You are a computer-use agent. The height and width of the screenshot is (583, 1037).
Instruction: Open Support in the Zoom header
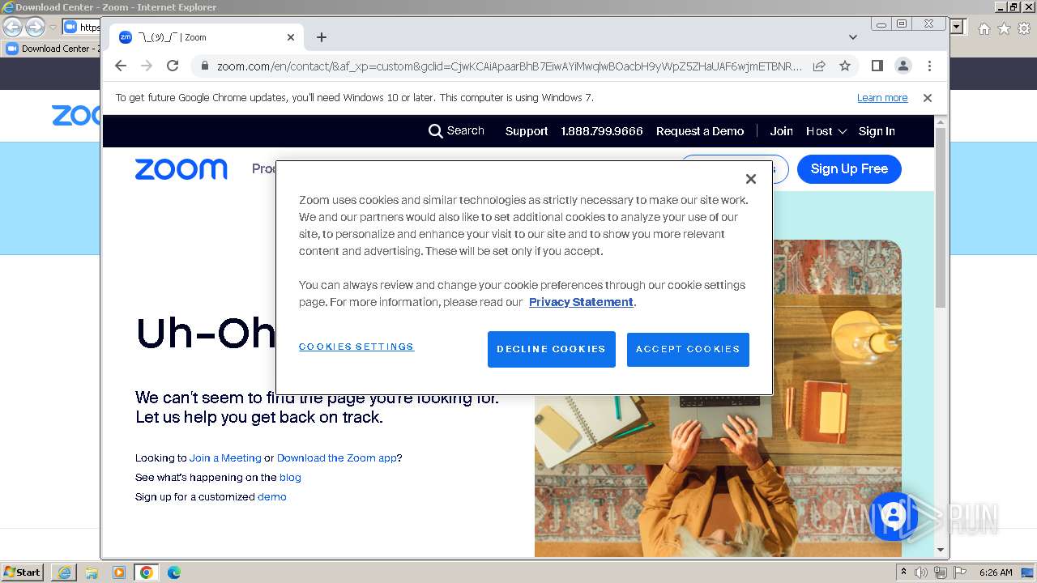click(x=527, y=131)
